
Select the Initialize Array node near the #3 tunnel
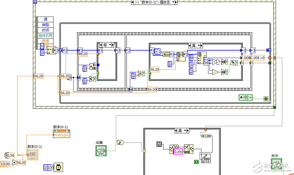click(x=51, y=51)
